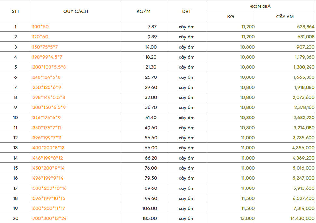
Task: Select the 14,430,000 price cell
Action: [299, 218]
